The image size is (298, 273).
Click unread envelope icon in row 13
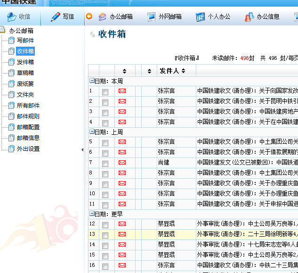pos(122,234)
